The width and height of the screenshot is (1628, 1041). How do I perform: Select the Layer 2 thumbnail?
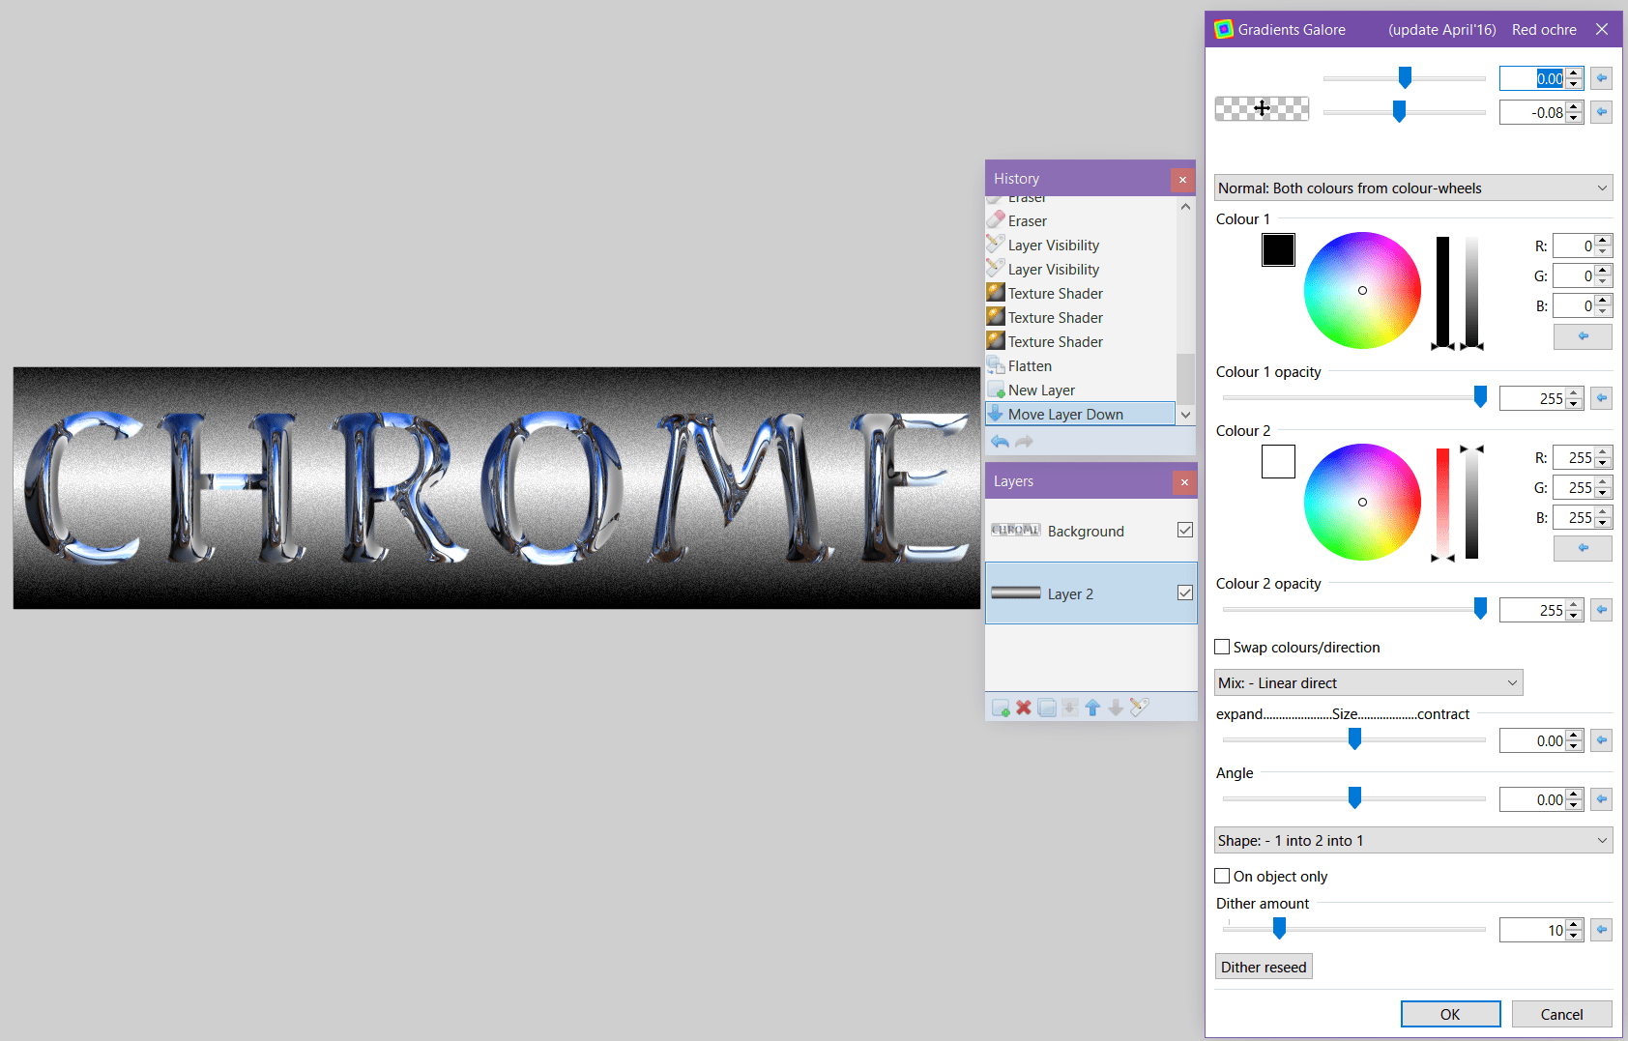tap(1014, 593)
